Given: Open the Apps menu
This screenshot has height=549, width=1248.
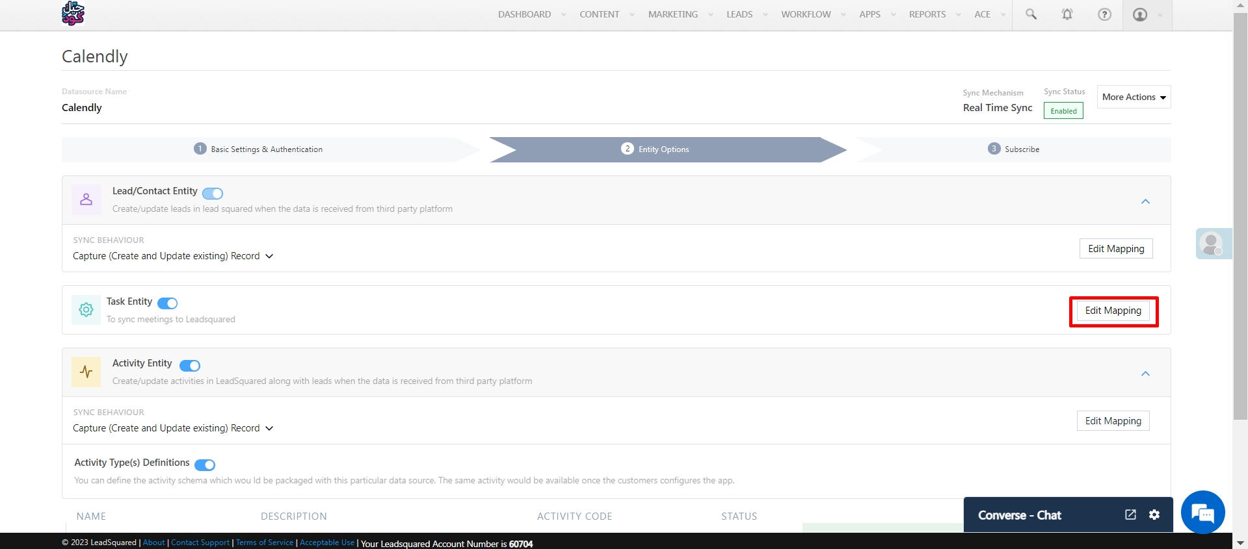Looking at the screenshot, I should click(x=870, y=14).
